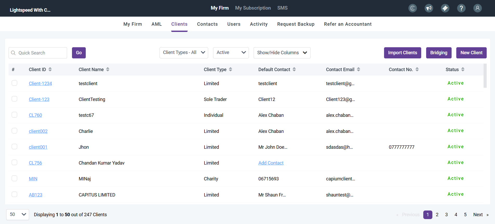This screenshot has height=224, width=495.
Task: Select the checkbox for CL756 row
Action: click(15, 162)
